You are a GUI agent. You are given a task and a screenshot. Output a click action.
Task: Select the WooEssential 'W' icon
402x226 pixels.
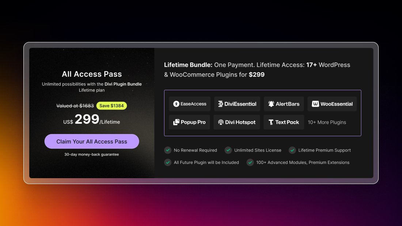[x=315, y=104]
